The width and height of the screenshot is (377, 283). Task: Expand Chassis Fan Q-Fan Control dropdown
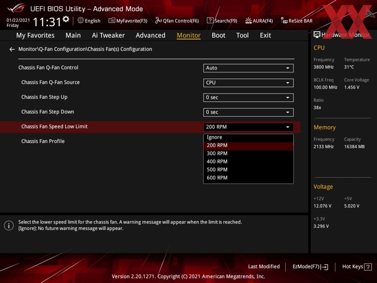(x=248, y=68)
